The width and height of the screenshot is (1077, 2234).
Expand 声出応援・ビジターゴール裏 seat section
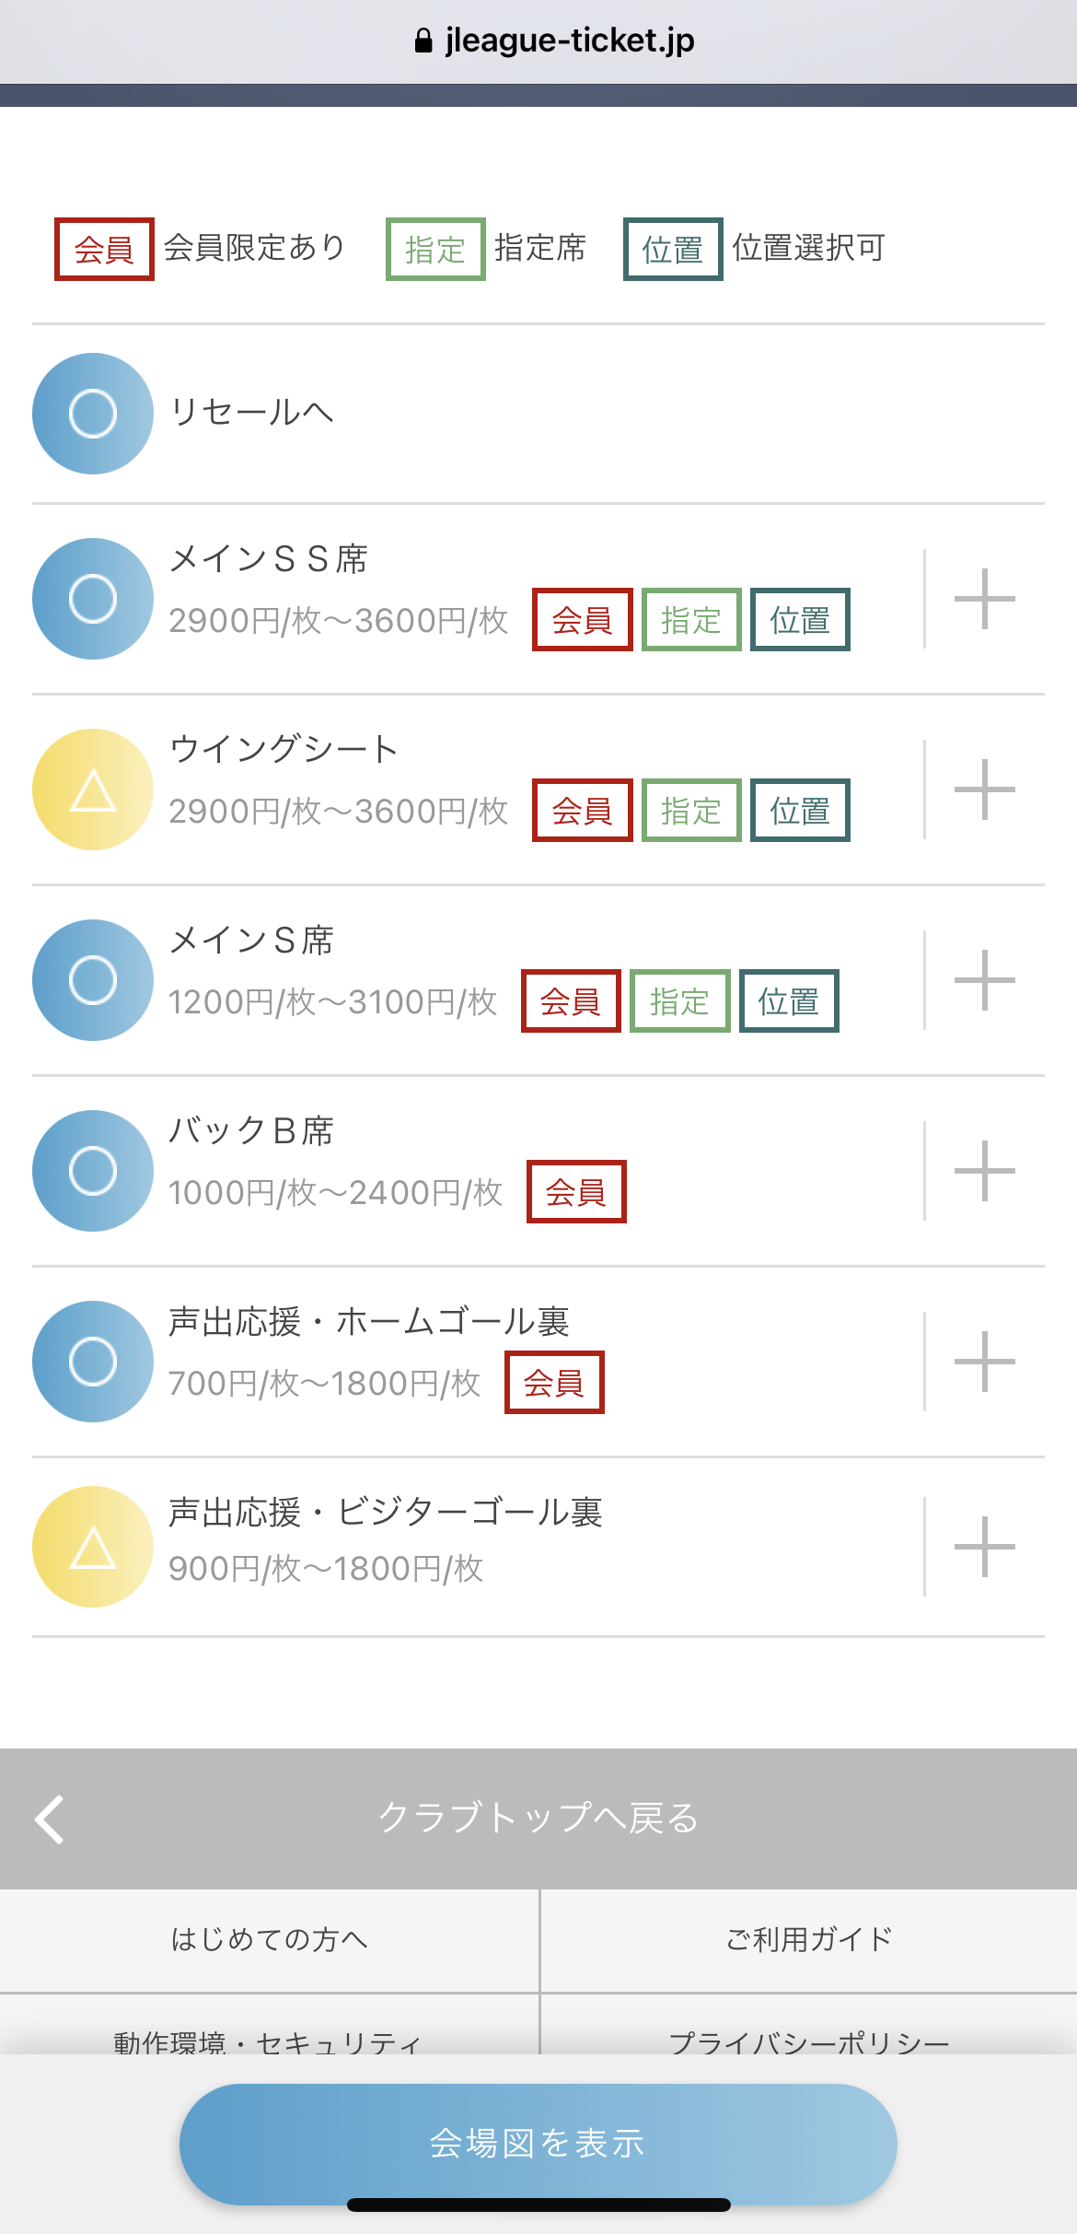click(x=984, y=1547)
